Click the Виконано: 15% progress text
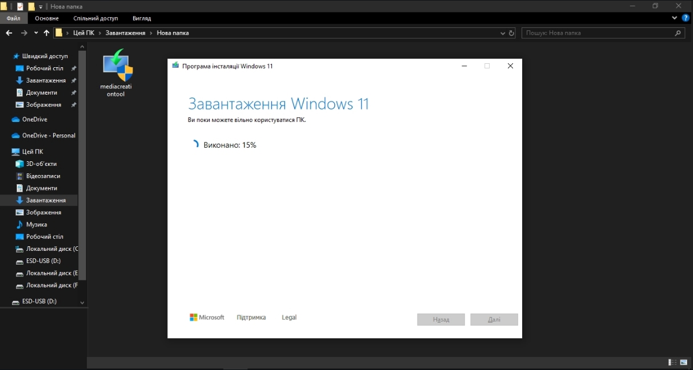Screen dimensions: 693x370 click(x=230, y=145)
